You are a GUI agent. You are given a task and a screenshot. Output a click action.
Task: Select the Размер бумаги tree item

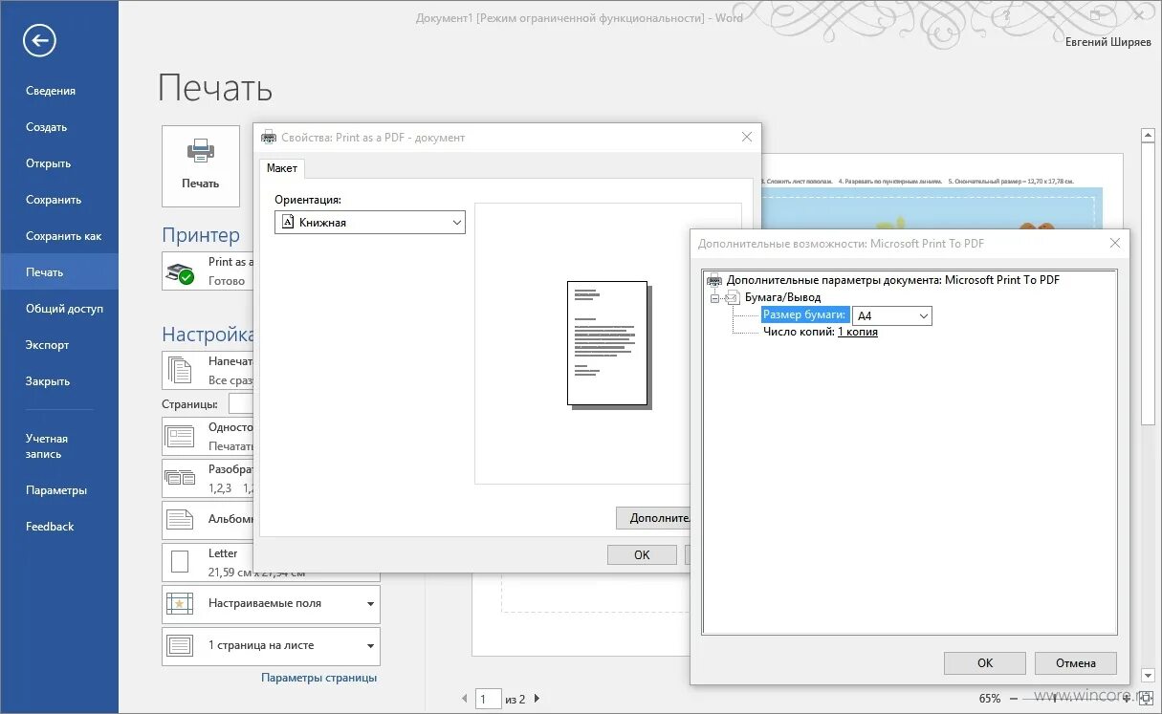pos(805,314)
